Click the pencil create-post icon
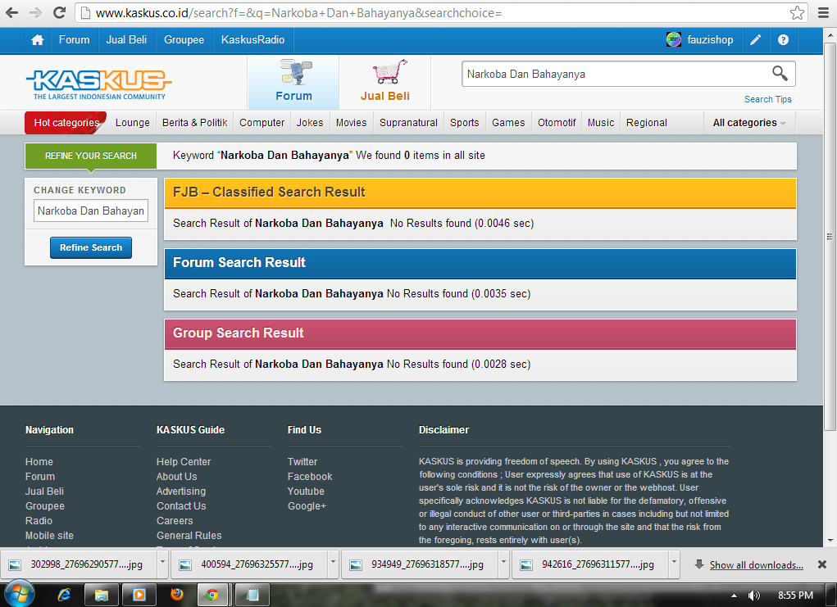 tap(755, 40)
